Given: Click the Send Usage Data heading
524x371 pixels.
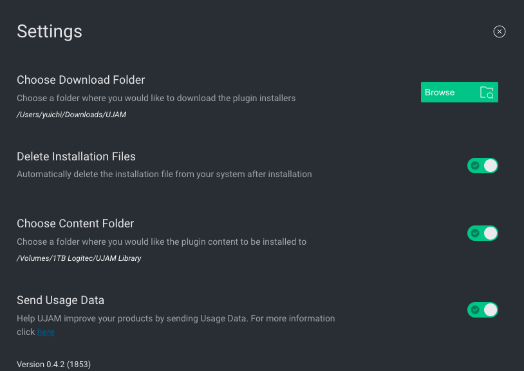Looking at the screenshot, I should [x=61, y=300].
